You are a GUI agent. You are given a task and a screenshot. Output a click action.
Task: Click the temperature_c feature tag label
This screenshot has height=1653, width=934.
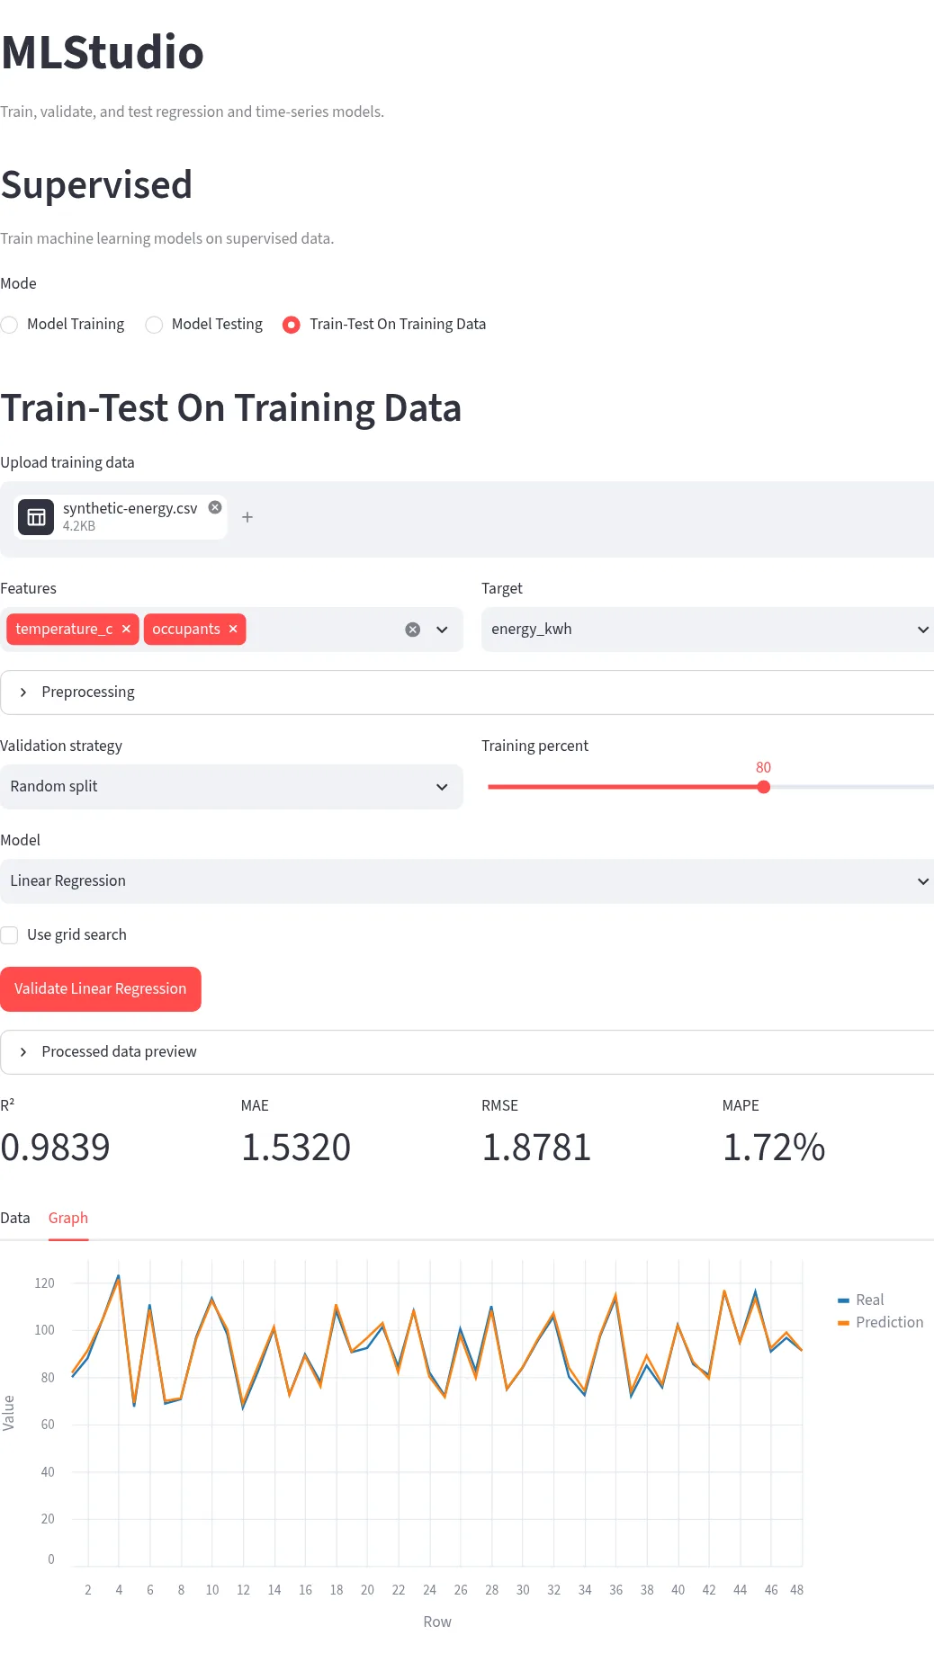[x=64, y=629]
